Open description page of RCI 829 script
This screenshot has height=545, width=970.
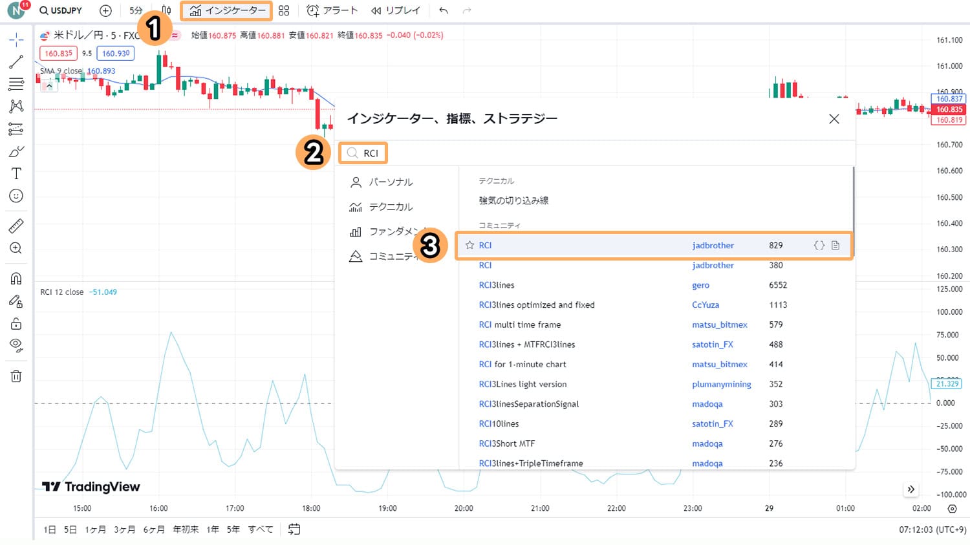click(835, 246)
